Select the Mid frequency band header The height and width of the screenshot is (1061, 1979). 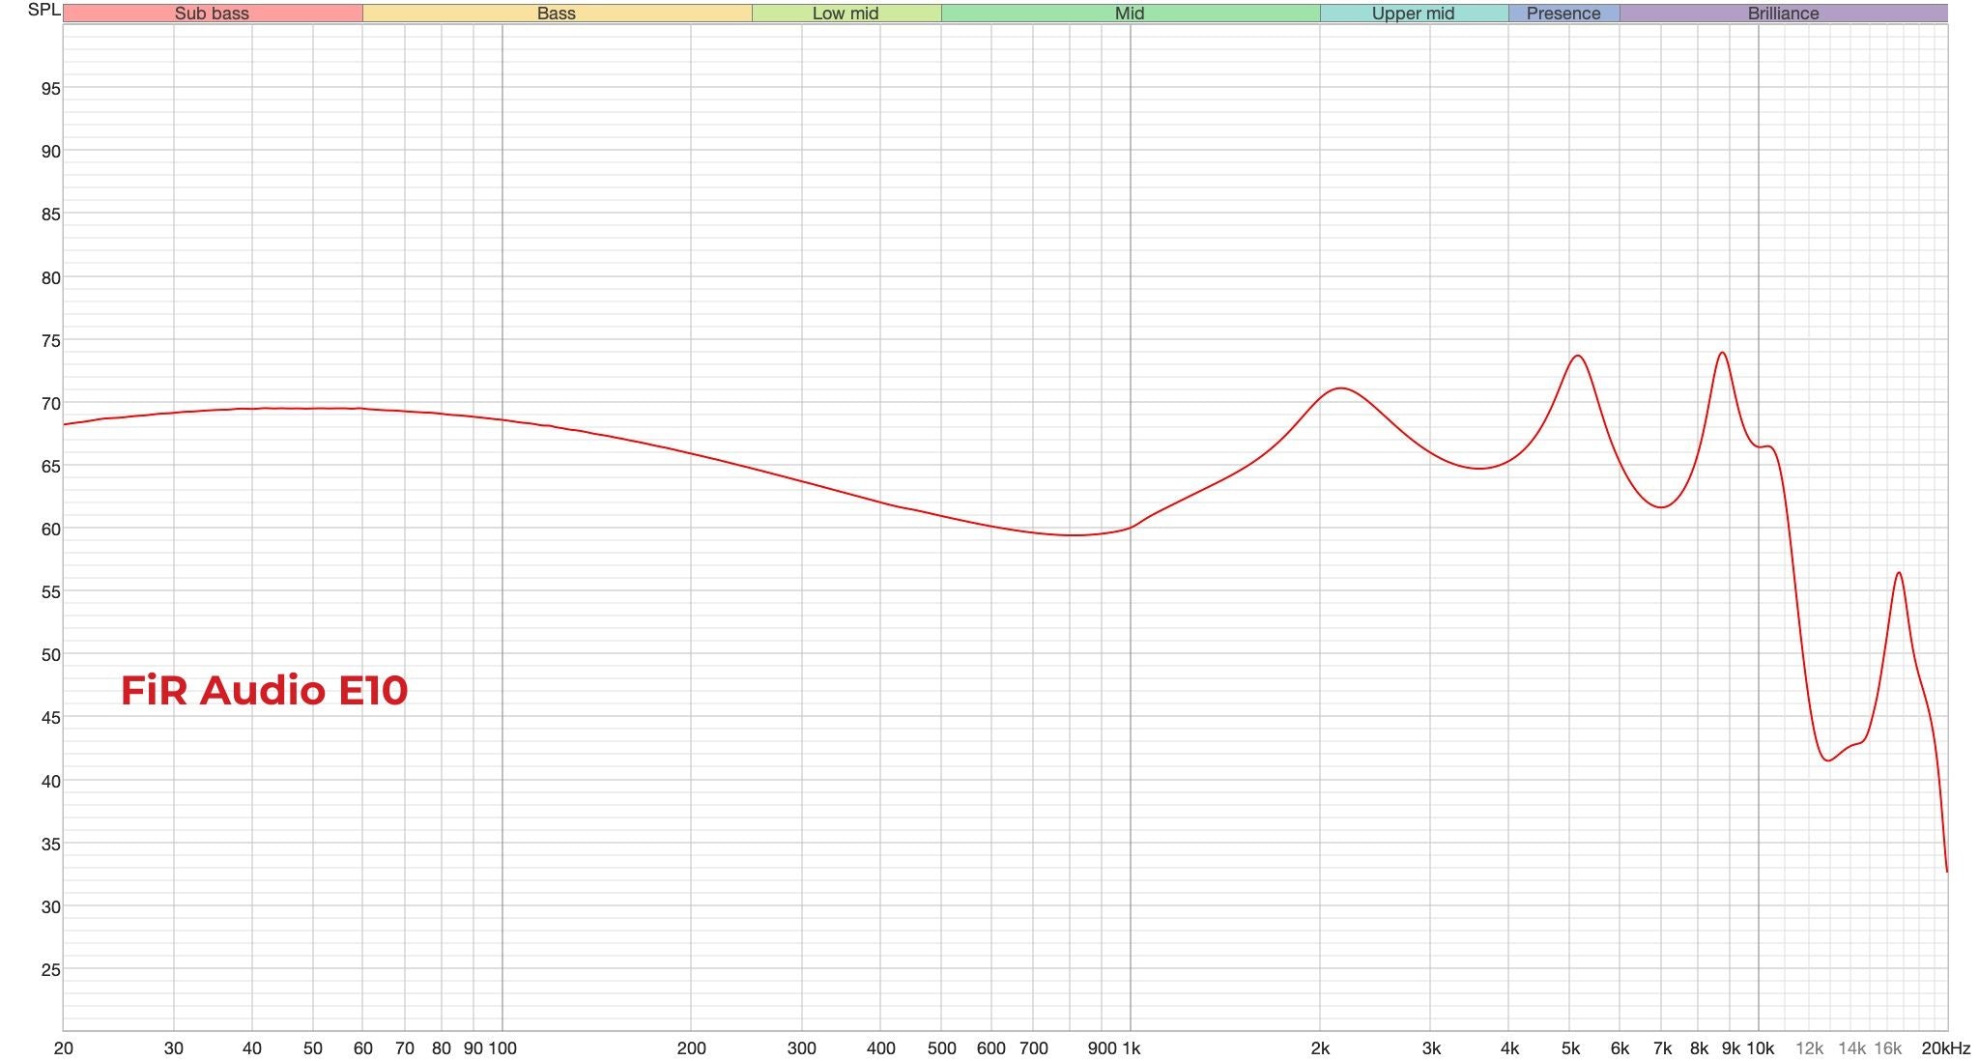coord(1129,14)
